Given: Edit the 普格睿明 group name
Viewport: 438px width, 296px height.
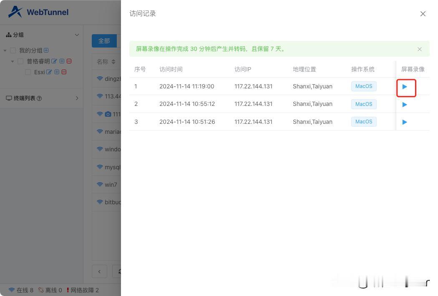Looking at the screenshot, I should 54,61.
